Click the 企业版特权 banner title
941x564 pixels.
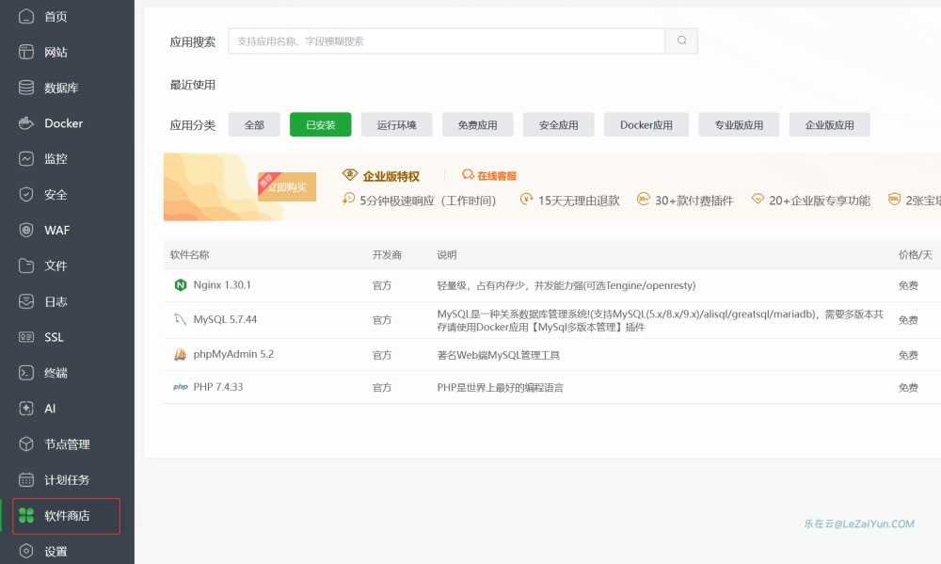pyautogui.click(x=391, y=176)
